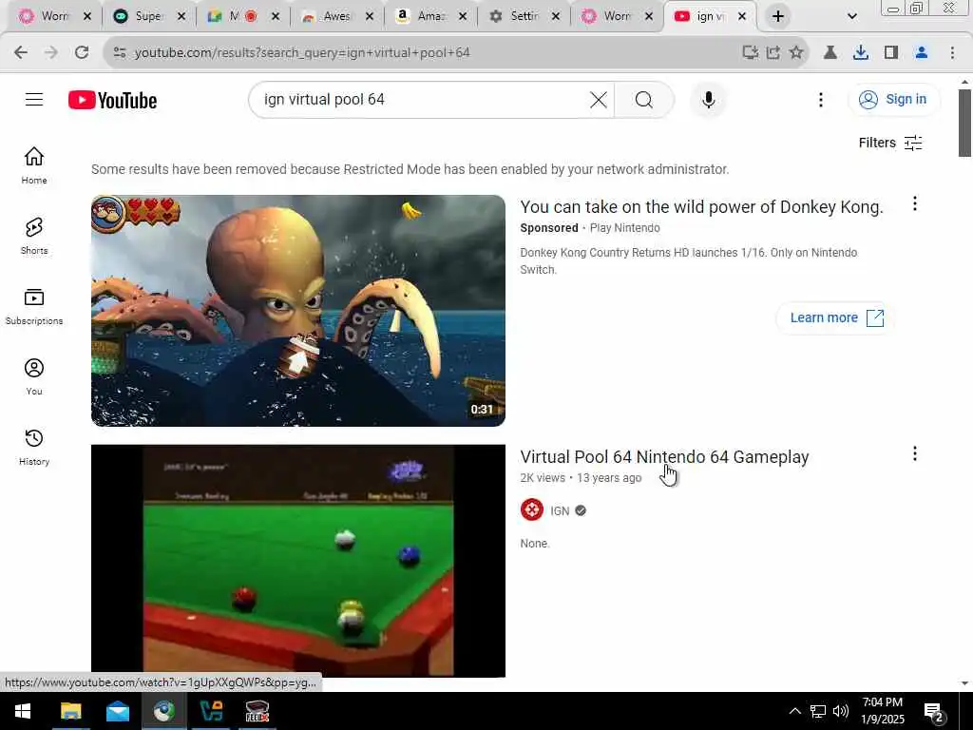Open Chrome three-dot menu
This screenshot has height=730, width=973.
pyautogui.click(x=952, y=53)
